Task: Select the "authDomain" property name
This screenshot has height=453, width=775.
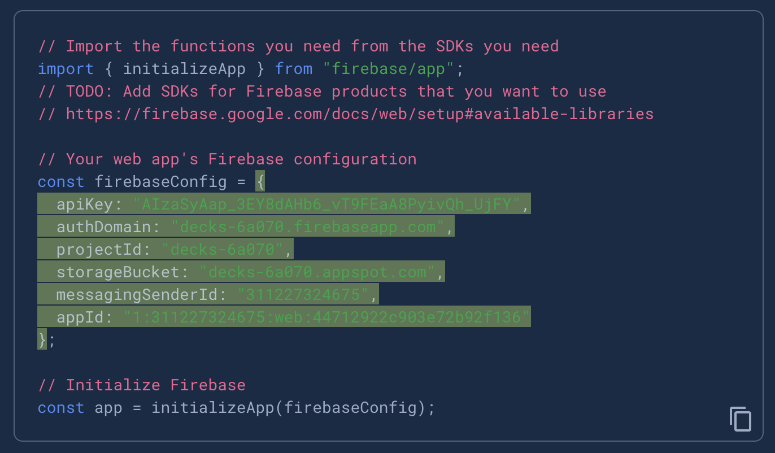Action: click(104, 227)
